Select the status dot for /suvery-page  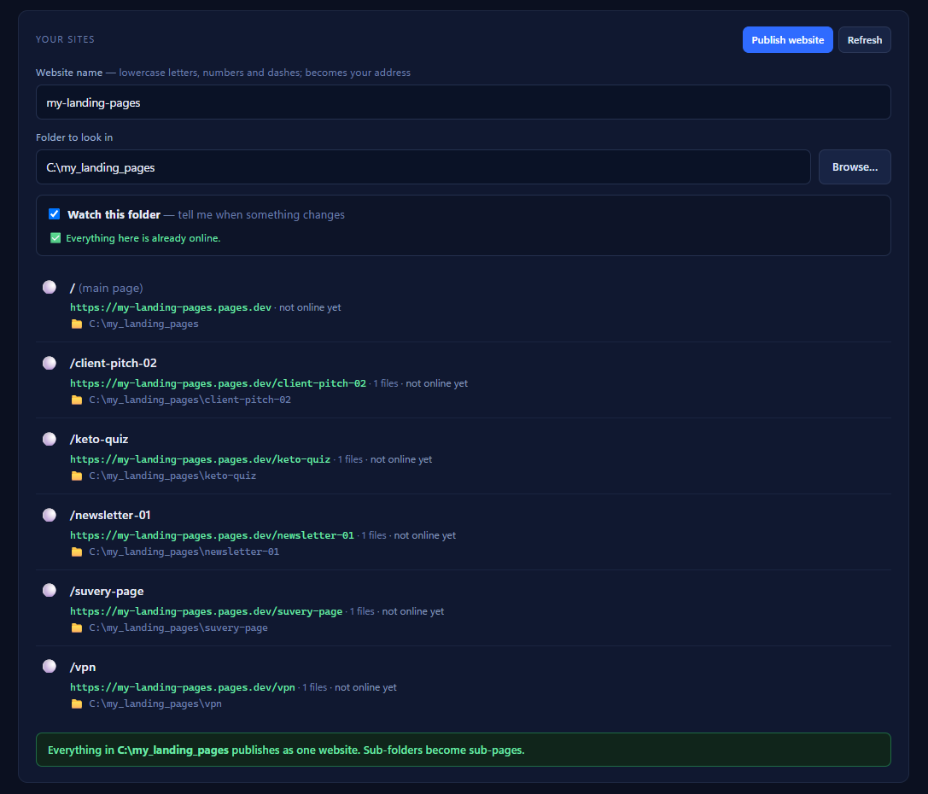coord(50,590)
